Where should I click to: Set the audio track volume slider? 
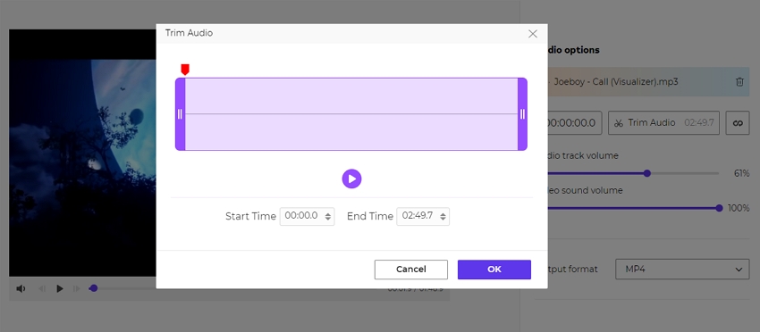[x=646, y=173]
